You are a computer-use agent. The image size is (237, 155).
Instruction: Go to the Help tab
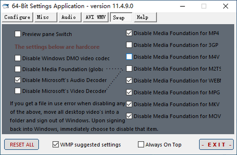145,17
